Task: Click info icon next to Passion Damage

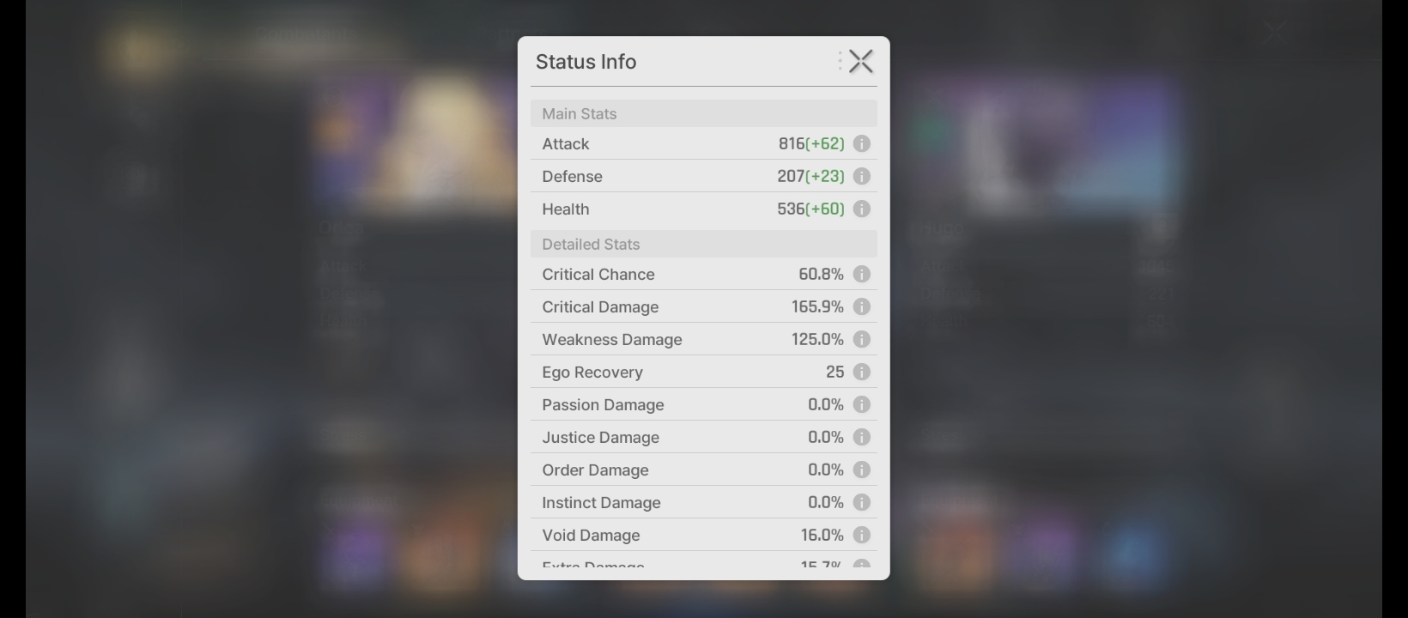Action: pyautogui.click(x=861, y=405)
